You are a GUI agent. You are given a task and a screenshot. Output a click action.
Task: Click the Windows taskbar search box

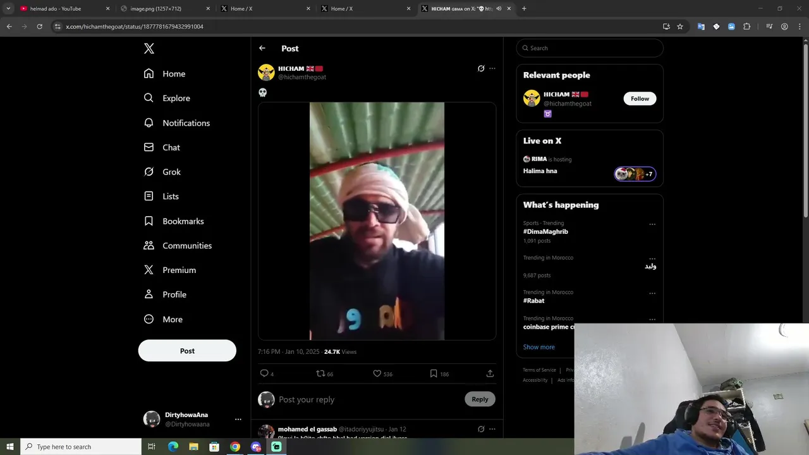coord(80,447)
